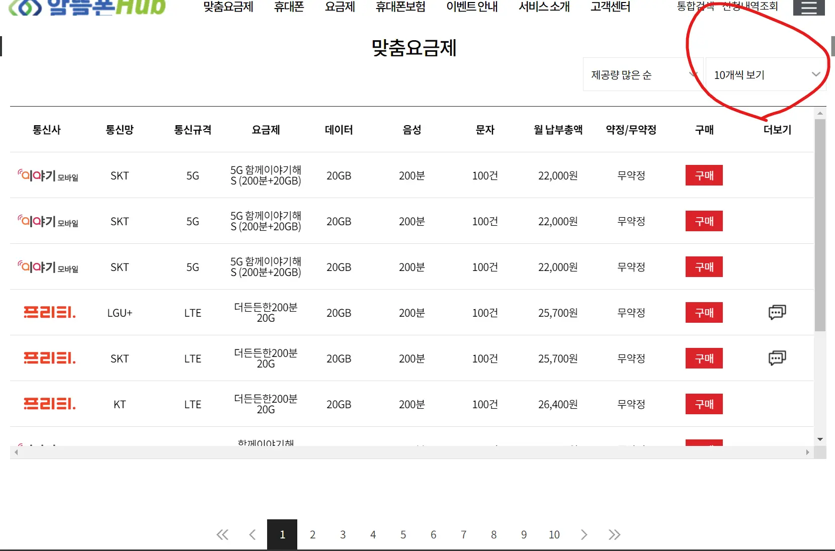Click 구매 for third 5G 함께이야기해 row

click(x=704, y=266)
